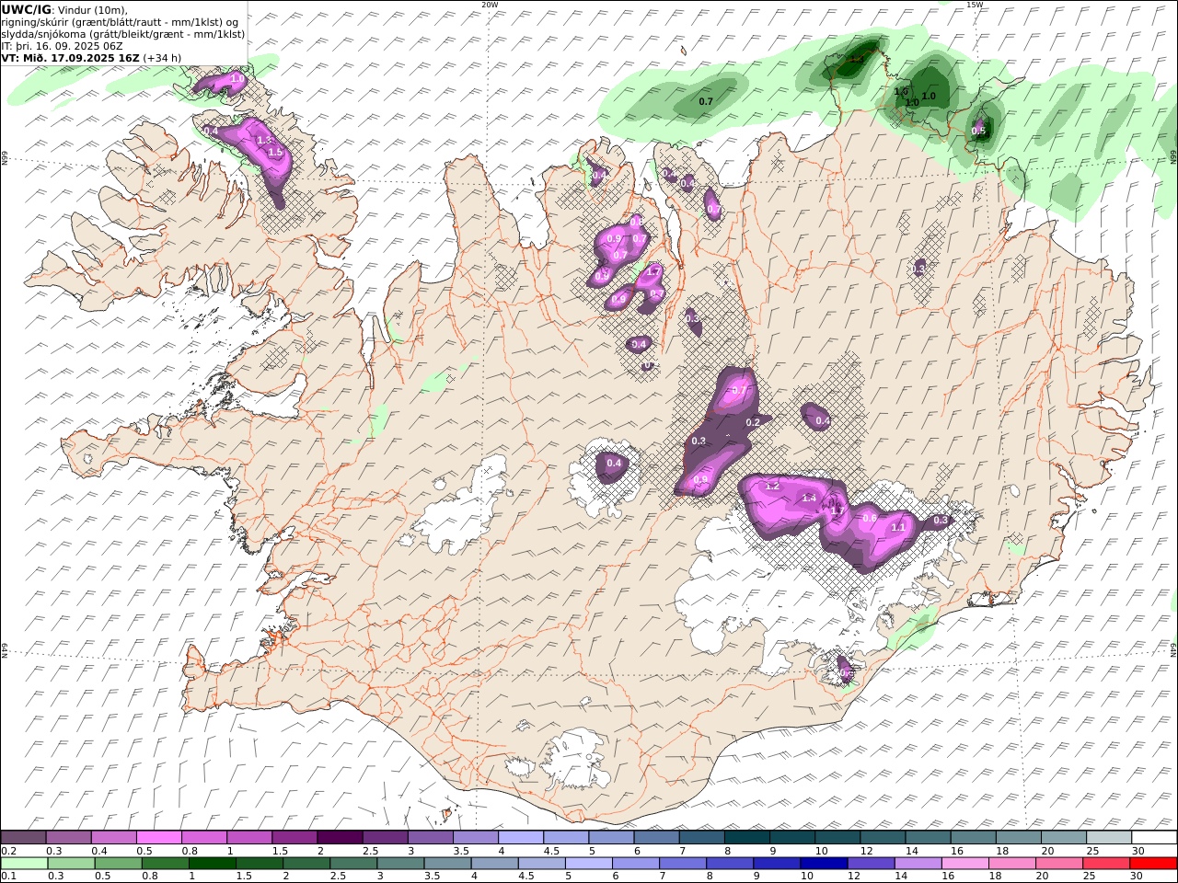Pick the dark teal upper swatch from 8 to 9
This screenshot has height=883, width=1178.
pyautogui.click(x=745, y=838)
